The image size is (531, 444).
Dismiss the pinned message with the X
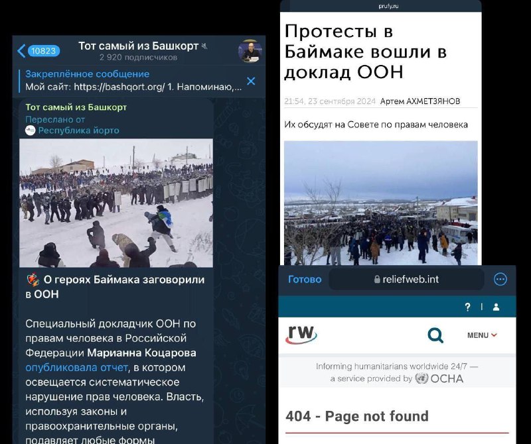point(251,81)
